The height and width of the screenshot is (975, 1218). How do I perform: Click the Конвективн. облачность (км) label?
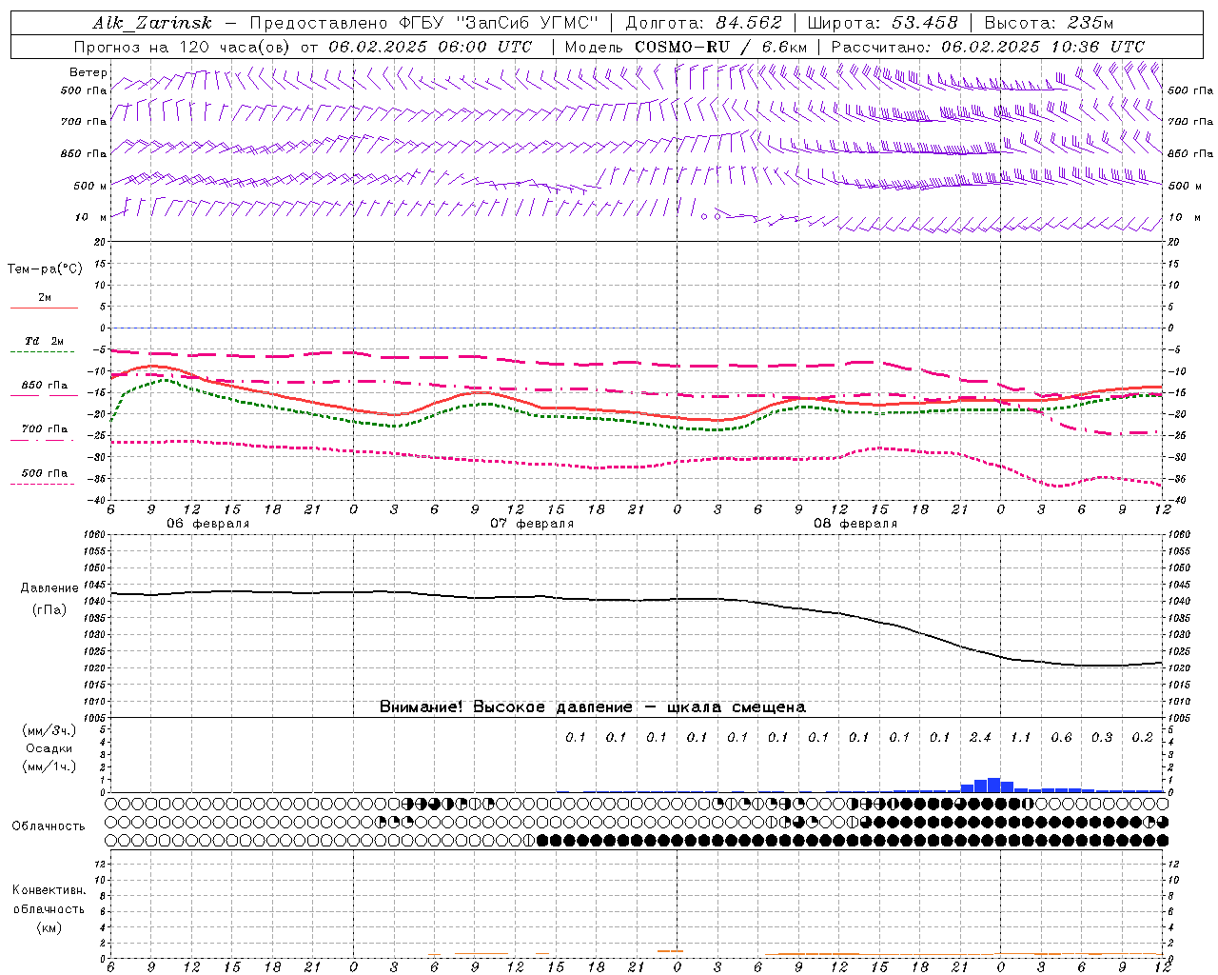[49, 908]
